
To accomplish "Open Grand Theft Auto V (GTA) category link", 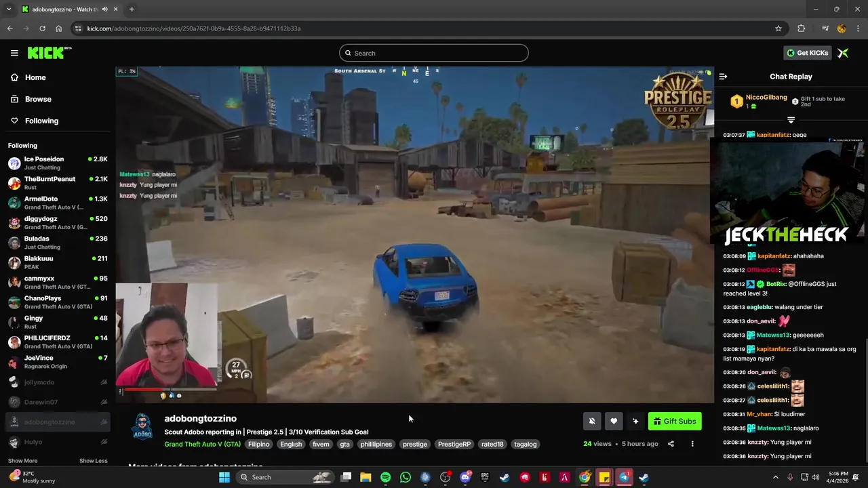I will coord(202,444).
